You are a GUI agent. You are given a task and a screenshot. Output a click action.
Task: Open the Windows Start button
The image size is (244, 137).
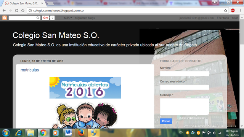[6, 133]
